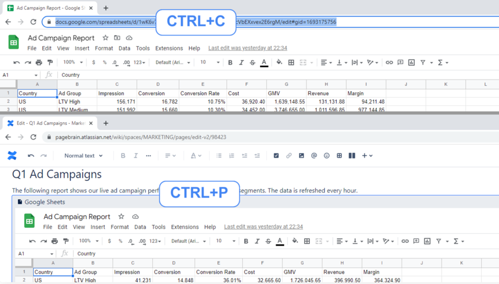Open the Extensions menu in the upper Google Sheets
The height and width of the screenshot is (284, 499).
(x=169, y=48)
